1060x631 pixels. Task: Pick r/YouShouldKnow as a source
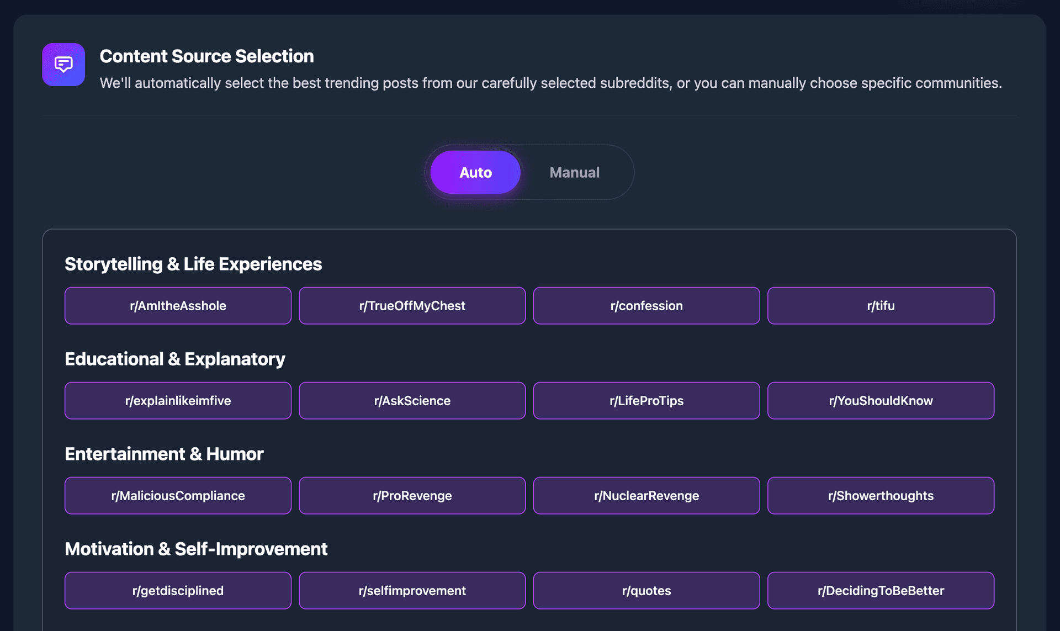(x=881, y=400)
